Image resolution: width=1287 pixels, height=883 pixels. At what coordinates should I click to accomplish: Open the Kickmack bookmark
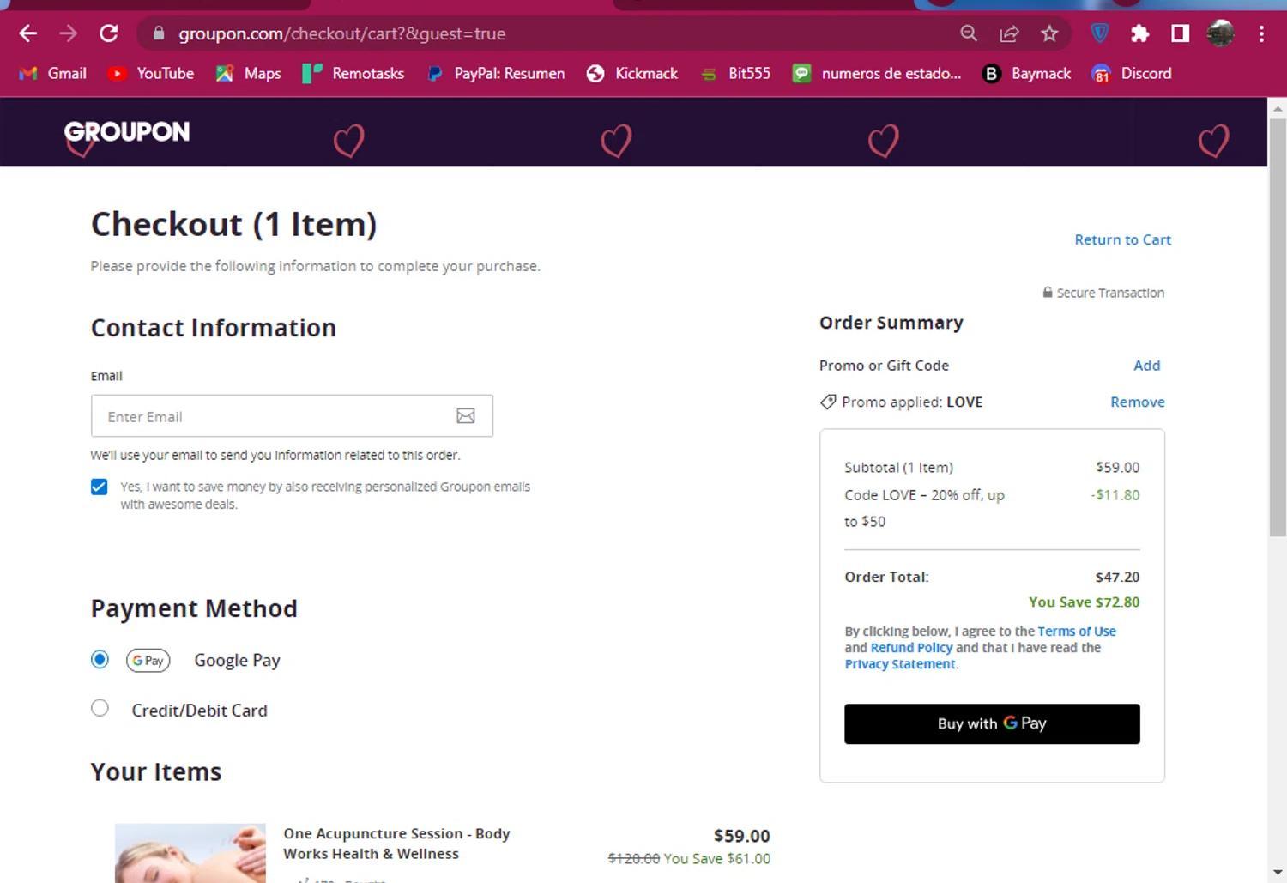coord(631,73)
